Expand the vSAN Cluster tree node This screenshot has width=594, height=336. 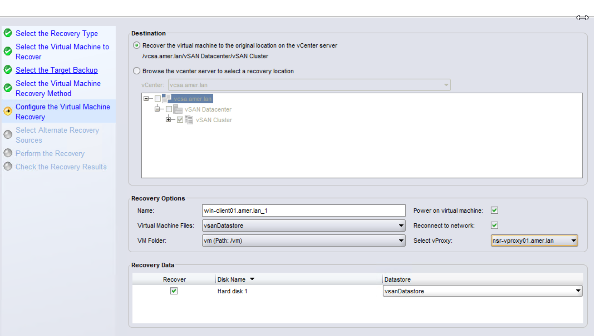[168, 120]
